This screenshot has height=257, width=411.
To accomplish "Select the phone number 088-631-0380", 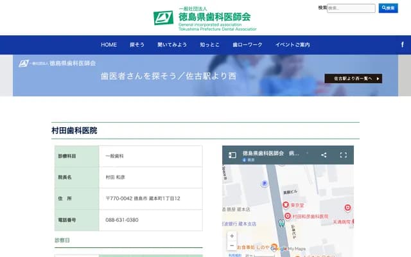I will tap(122, 220).
